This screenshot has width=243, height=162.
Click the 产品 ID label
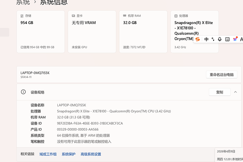[x=36, y=130]
